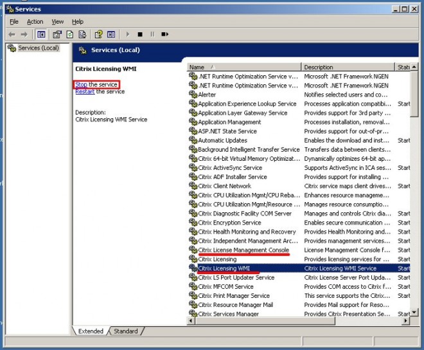This screenshot has height=350, width=424.
Task: Click the vertical scrollbar up arrow
Action: pos(414,67)
